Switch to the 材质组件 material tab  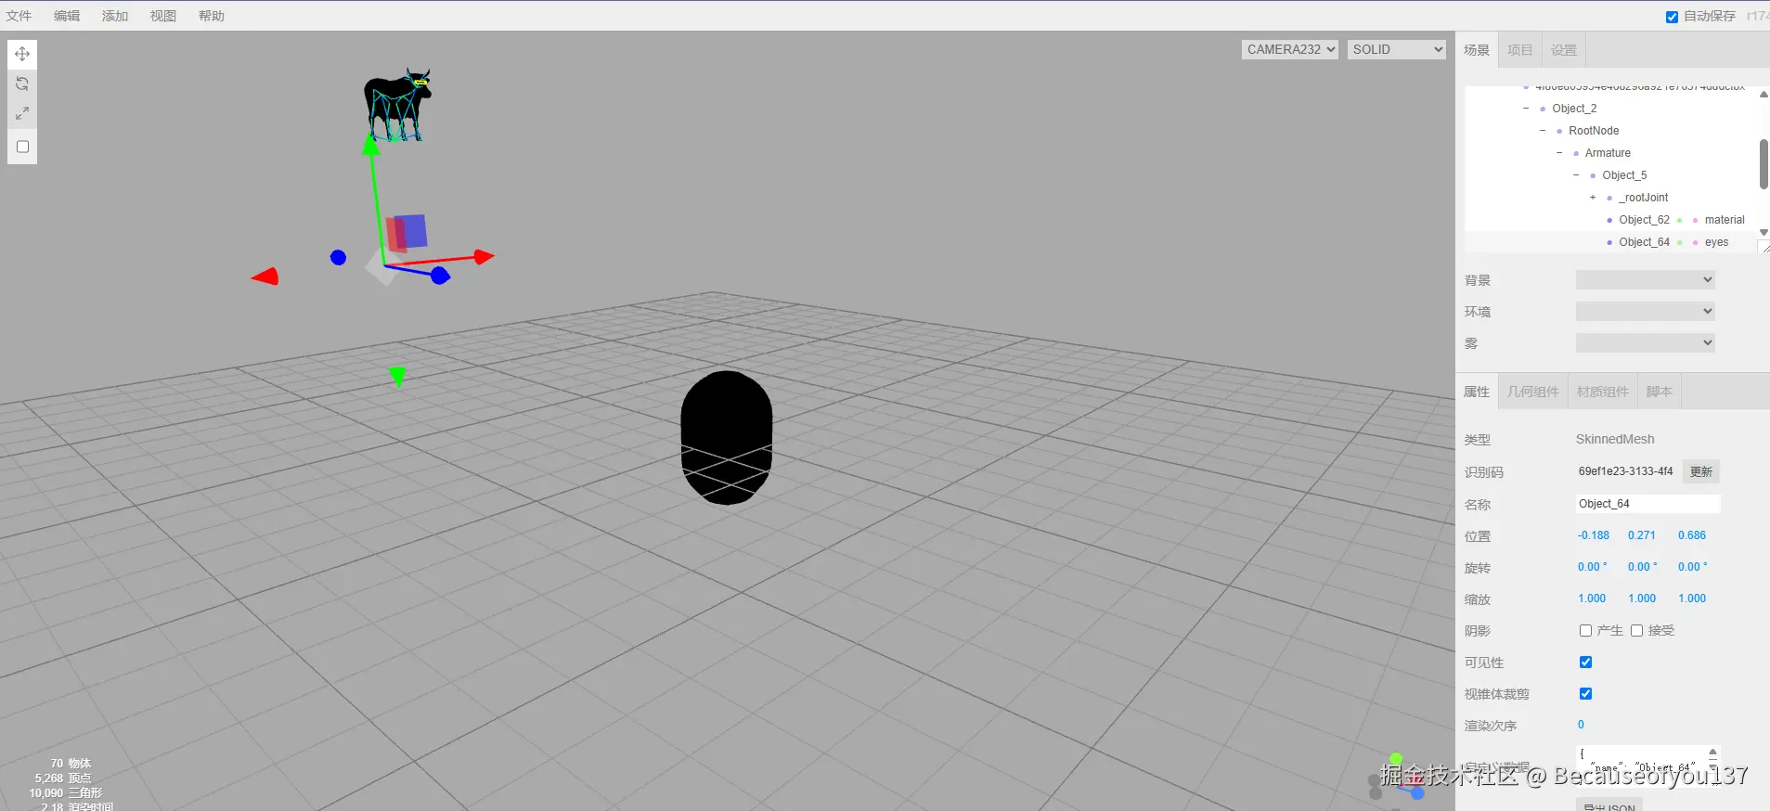point(1603,392)
